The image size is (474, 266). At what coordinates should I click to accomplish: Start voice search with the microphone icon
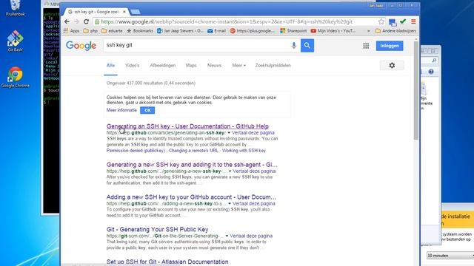coord(293,46)
